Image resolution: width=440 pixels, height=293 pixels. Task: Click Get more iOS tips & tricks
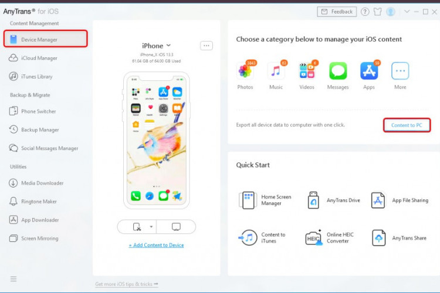coord(127,284)
